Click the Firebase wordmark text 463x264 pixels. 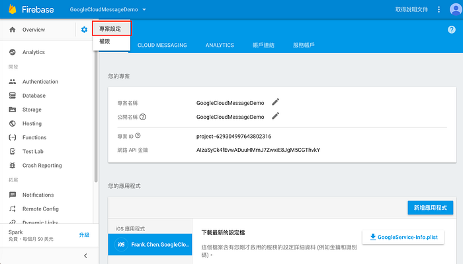[38, 9]
